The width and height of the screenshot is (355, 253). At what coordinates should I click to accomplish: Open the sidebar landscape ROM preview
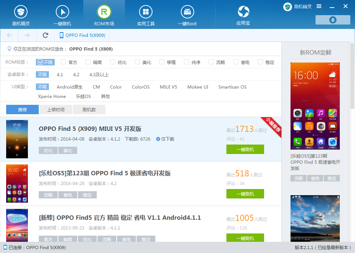point(315,218)
